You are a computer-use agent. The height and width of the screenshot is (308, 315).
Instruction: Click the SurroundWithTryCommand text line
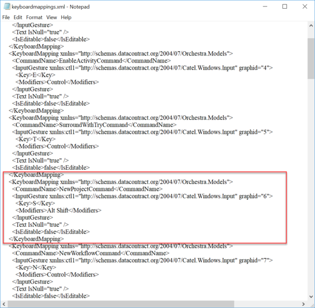[94, 125]
